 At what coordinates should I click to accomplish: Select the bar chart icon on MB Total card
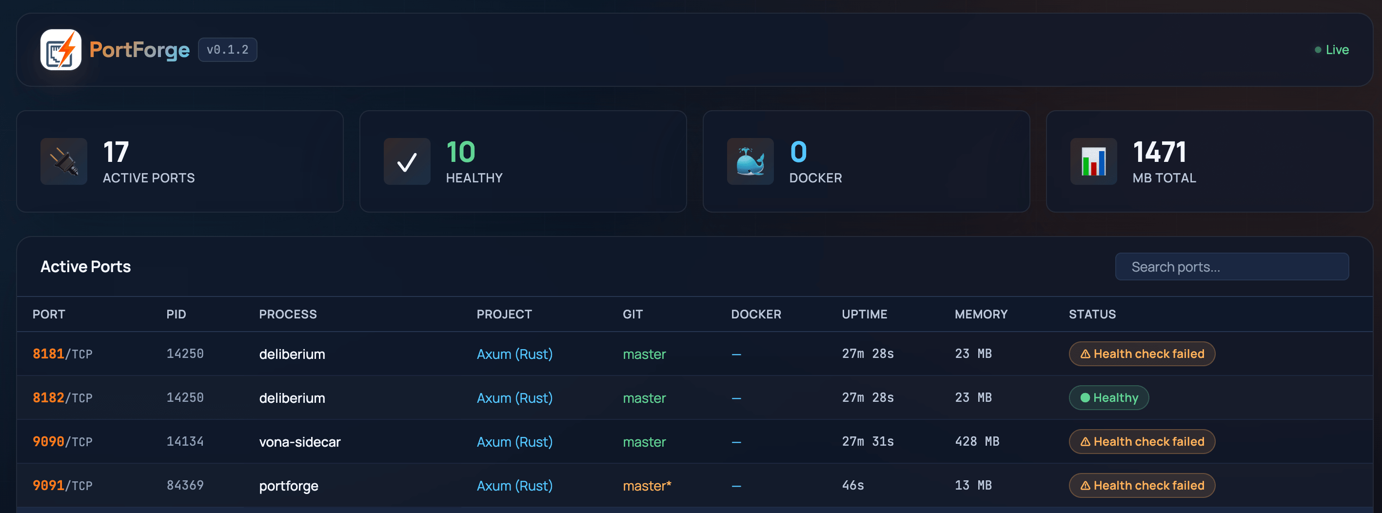click(x=1093, y=161)
